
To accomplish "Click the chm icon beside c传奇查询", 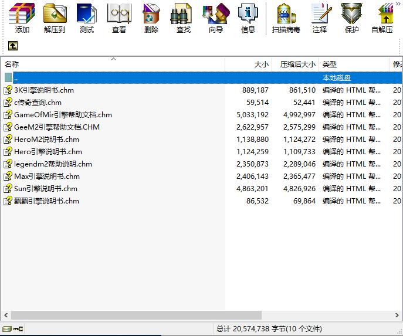I will click(x=8, y=102).
